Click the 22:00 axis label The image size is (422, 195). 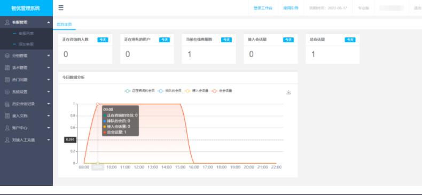click(276, 167)
